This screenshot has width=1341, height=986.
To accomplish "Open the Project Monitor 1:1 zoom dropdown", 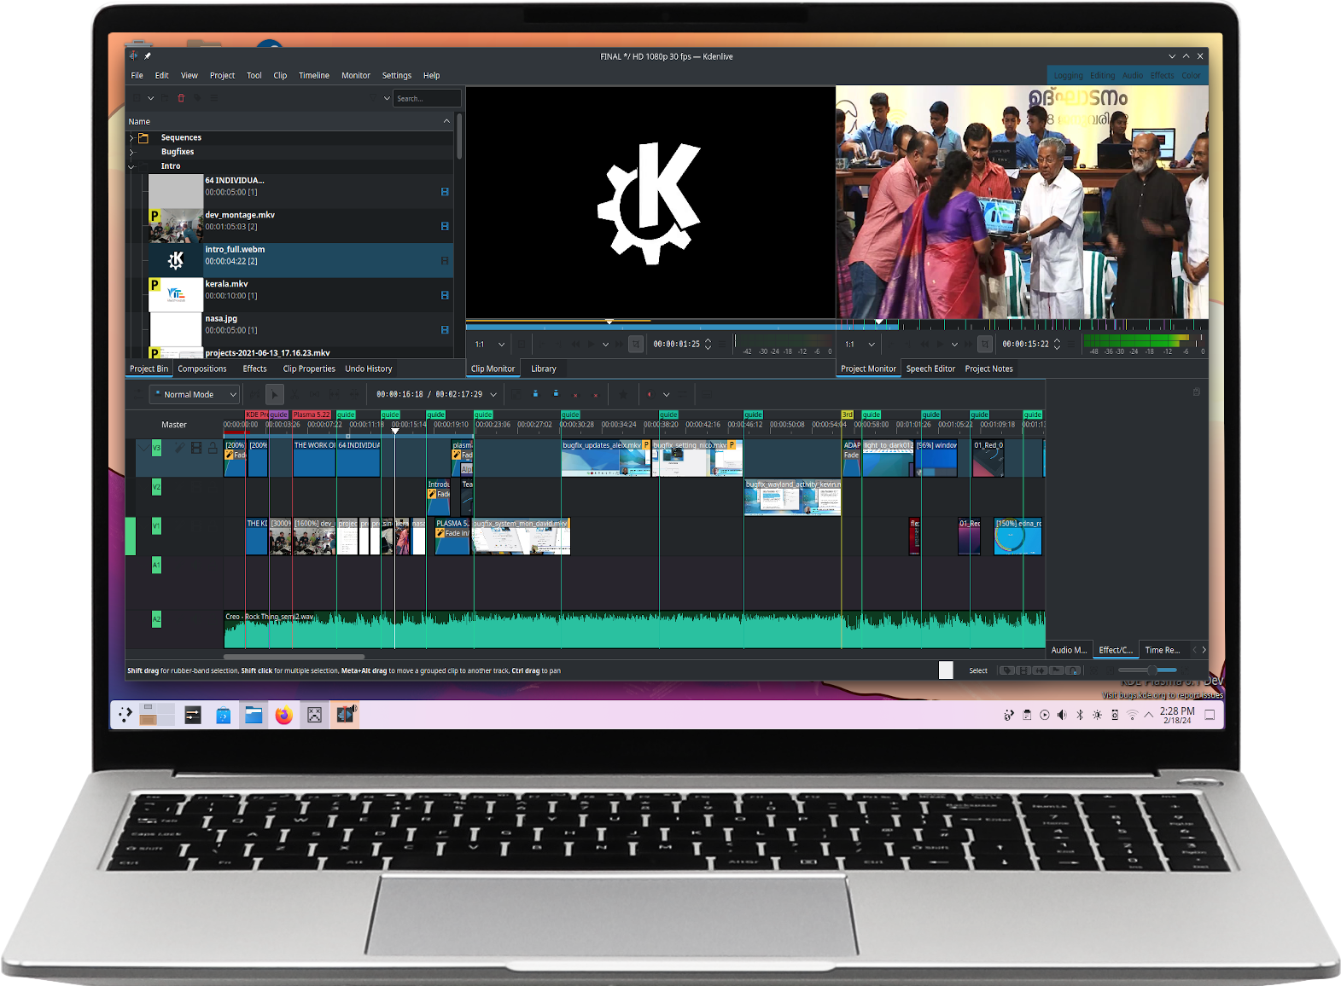I will 860,344.
